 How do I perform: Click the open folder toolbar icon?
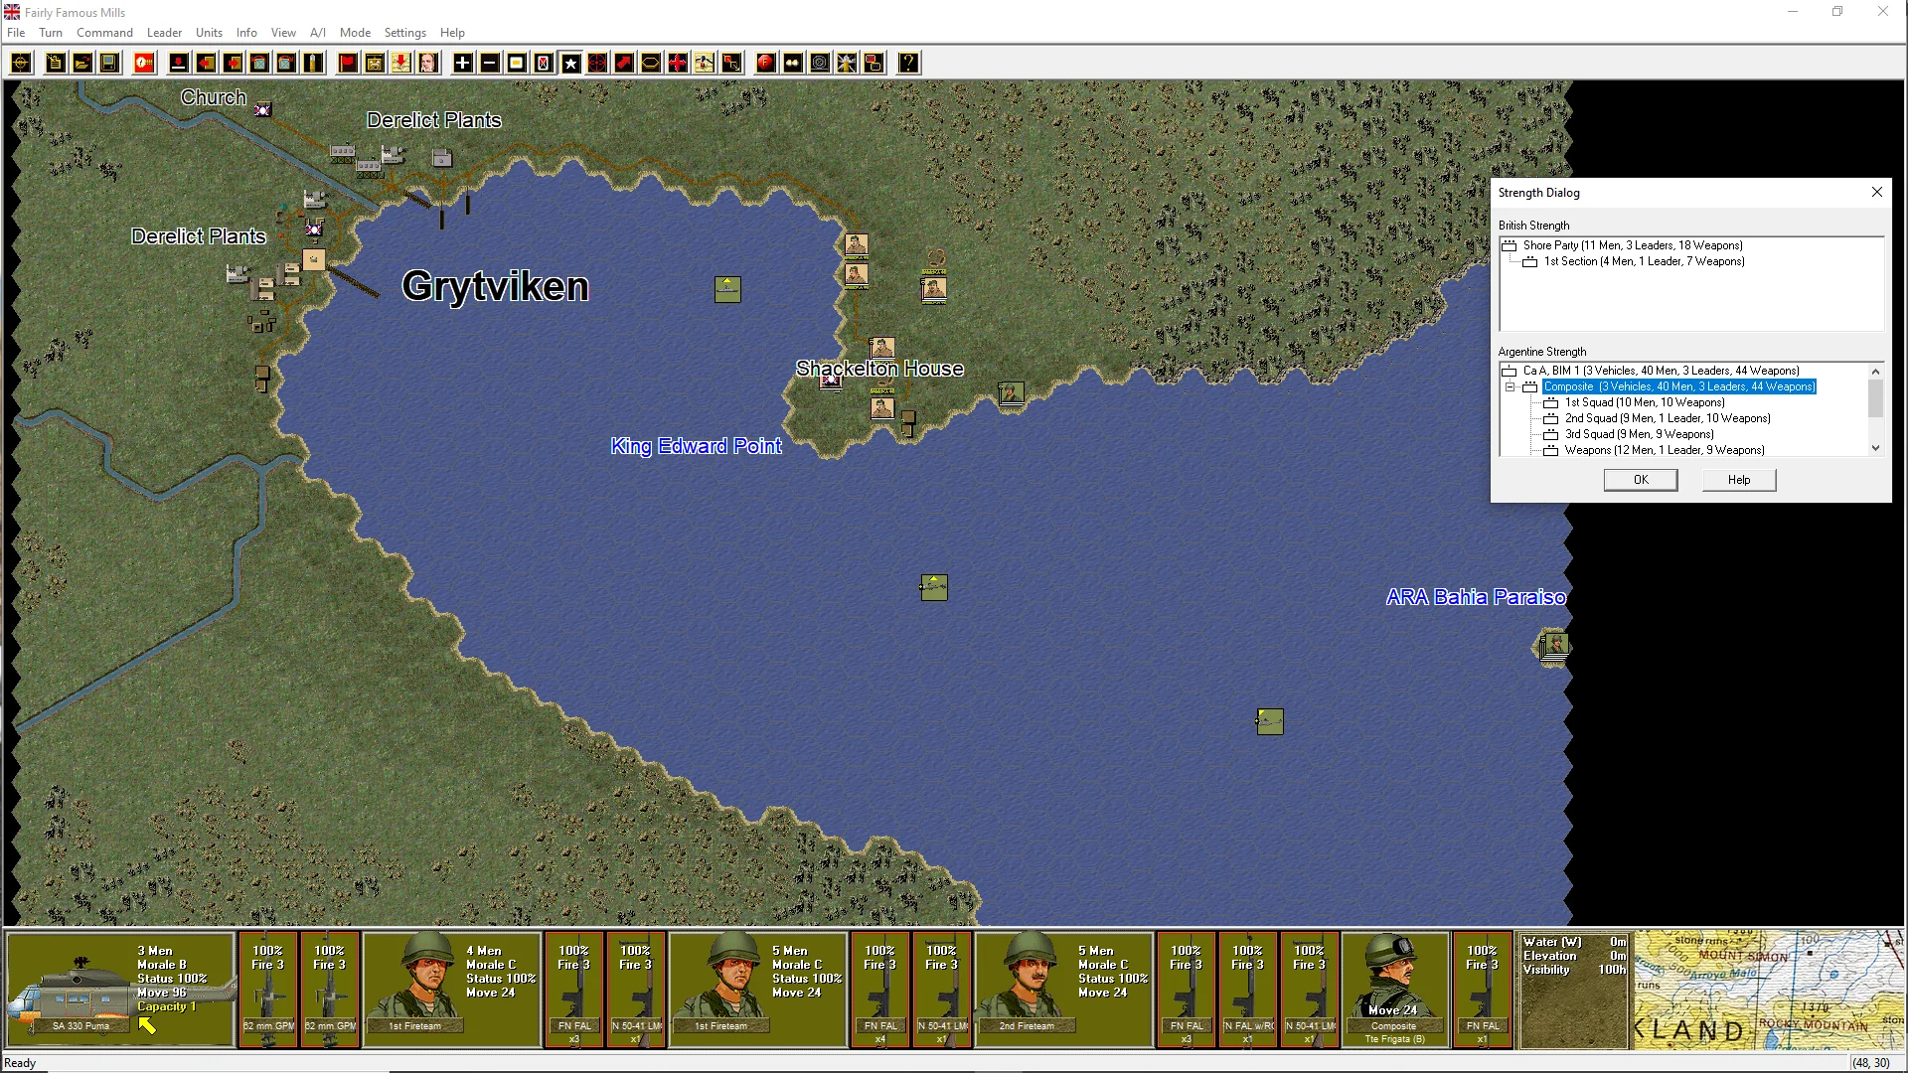82,64
